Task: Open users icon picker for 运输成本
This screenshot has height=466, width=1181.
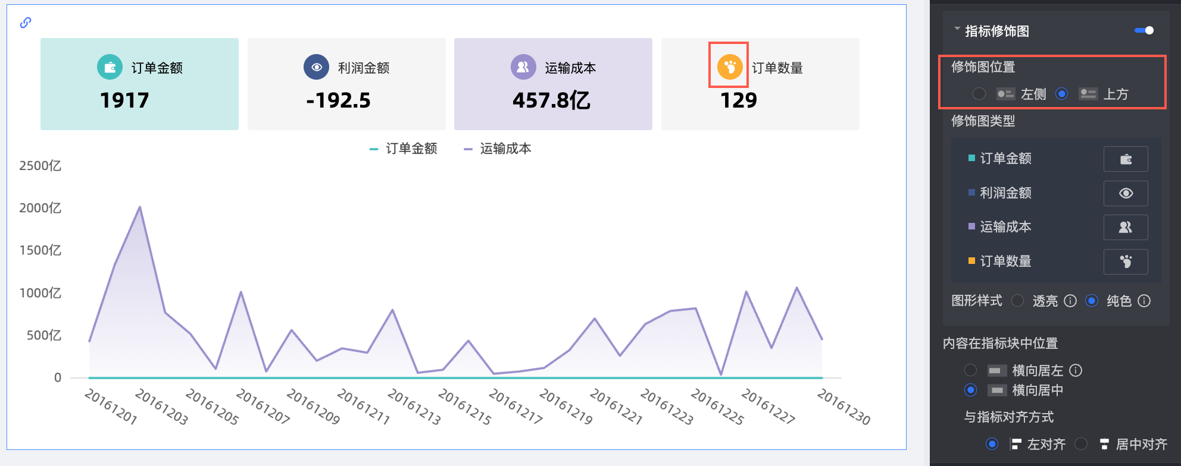Action: pos(1125,227)
